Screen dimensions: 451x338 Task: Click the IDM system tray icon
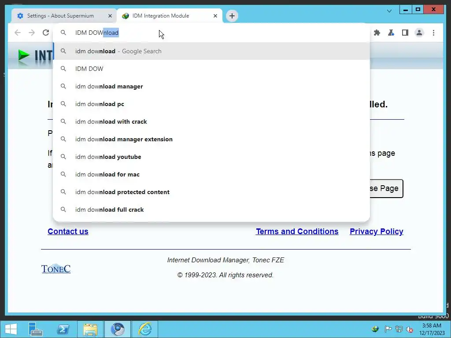(x=375, y=329)
